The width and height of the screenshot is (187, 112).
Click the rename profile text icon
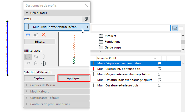coord(36,35)
